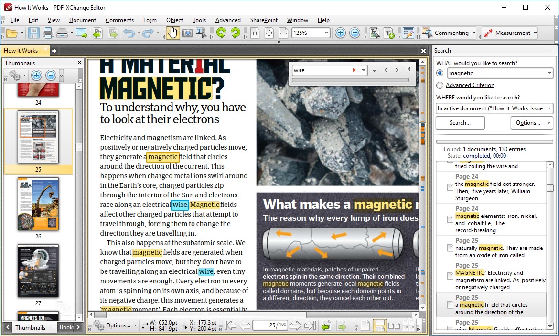The width and height of the screenshot is (559, 336).
Task: Start a scan with the scanner icon
Action: (63, 33)
